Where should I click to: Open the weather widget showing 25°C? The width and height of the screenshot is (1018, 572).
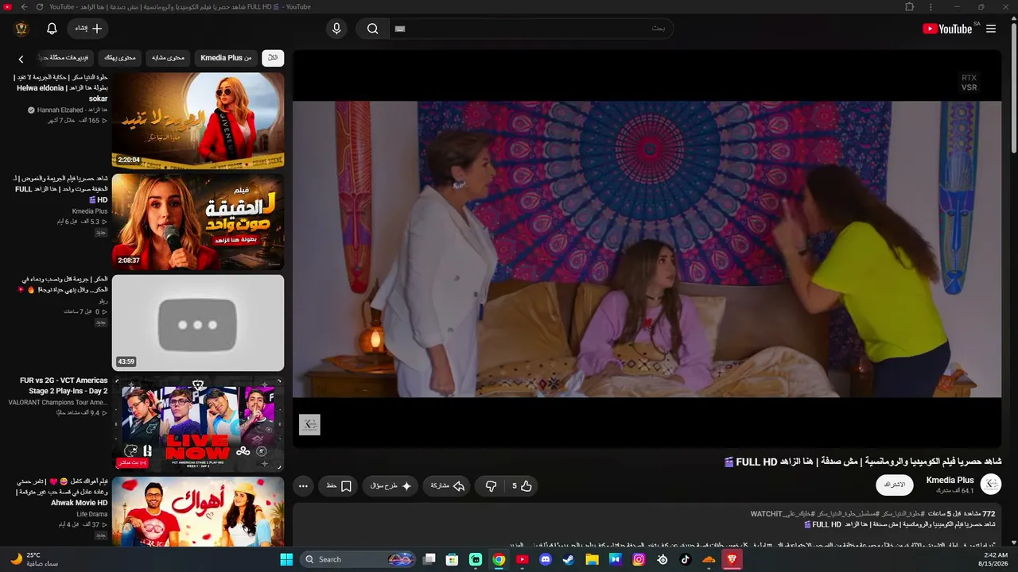35,559
